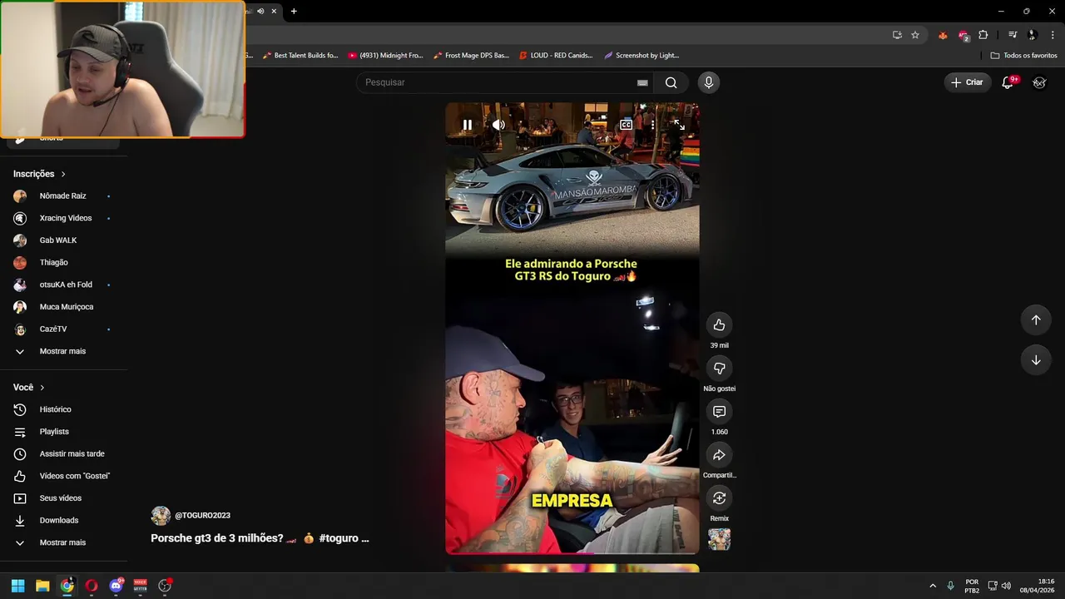This screenshot has height=599, width=1065.
Task: Expand the Inscrições section chevron
Action: (x=62, y=174)
